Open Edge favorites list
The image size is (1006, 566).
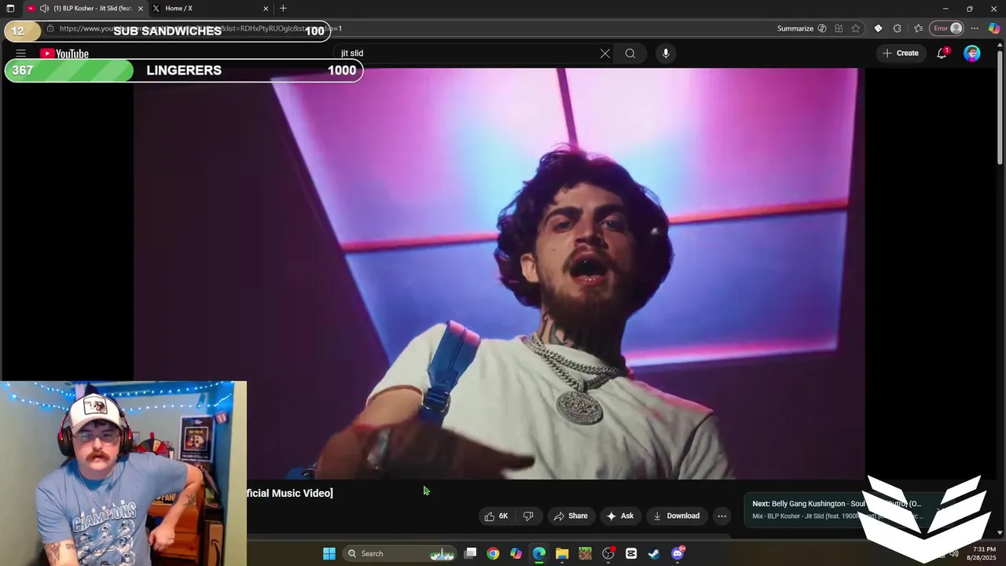[x=918, y=28]
